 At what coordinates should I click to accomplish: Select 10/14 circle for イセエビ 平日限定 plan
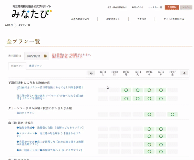click(x=138, y=98)
